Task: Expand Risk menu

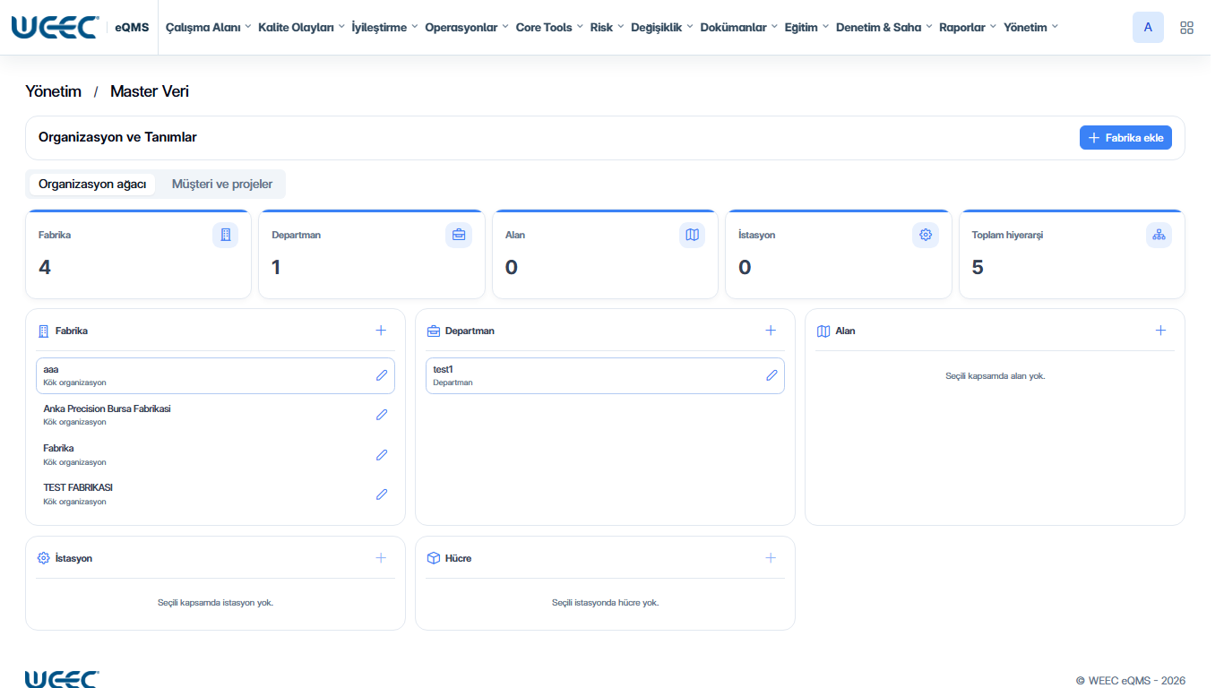Action: pos(607,27)
